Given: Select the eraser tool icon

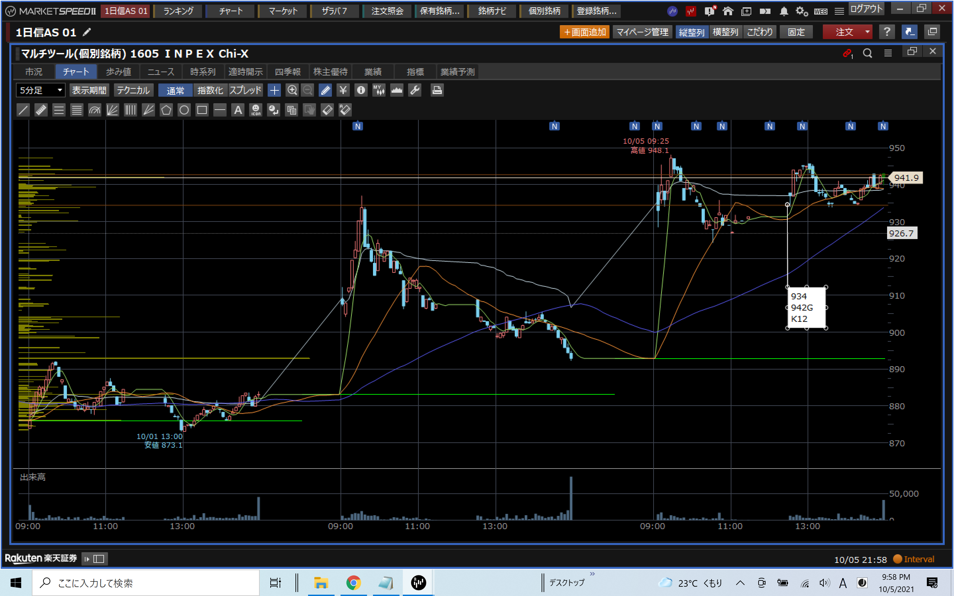Looking at the screenshot, I should [x=327, y=110].
